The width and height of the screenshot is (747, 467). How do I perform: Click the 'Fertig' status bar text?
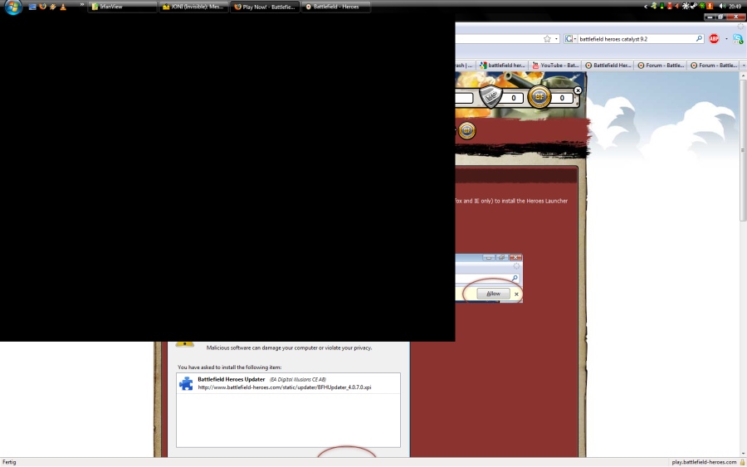[9, 462]
